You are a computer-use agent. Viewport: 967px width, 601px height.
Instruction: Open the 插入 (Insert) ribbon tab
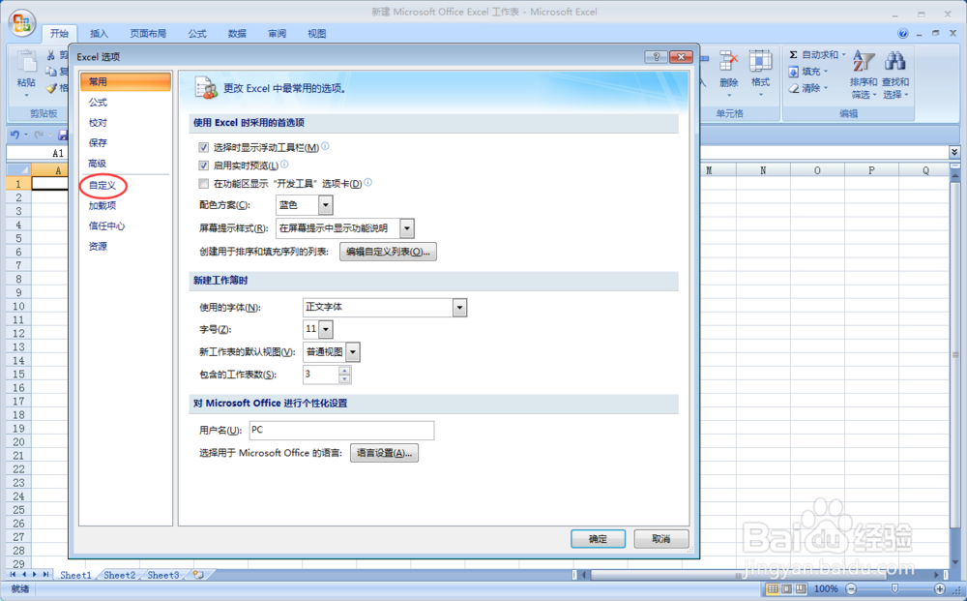(99, 33)
